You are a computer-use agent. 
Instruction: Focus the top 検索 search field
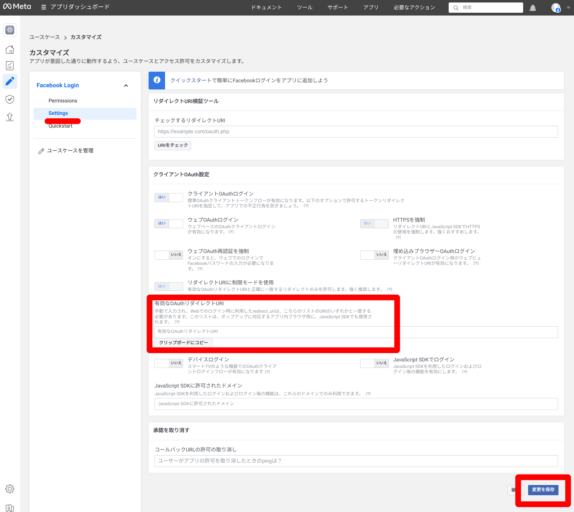coord(486,8)
